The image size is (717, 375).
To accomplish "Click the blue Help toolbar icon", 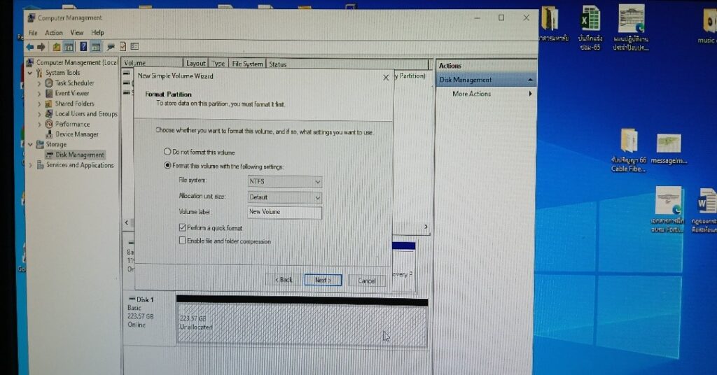I will tap(83, 47).
